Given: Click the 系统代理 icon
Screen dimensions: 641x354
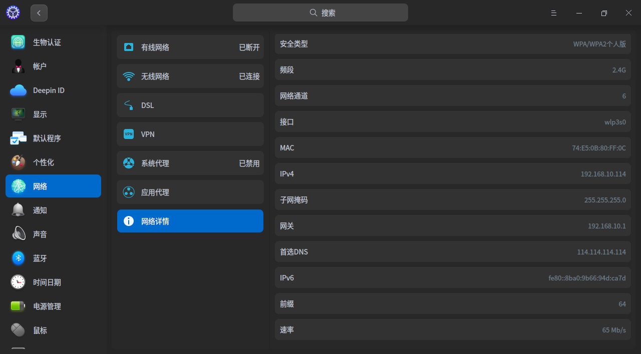Looking at the screenshot, I should point(129,163).
